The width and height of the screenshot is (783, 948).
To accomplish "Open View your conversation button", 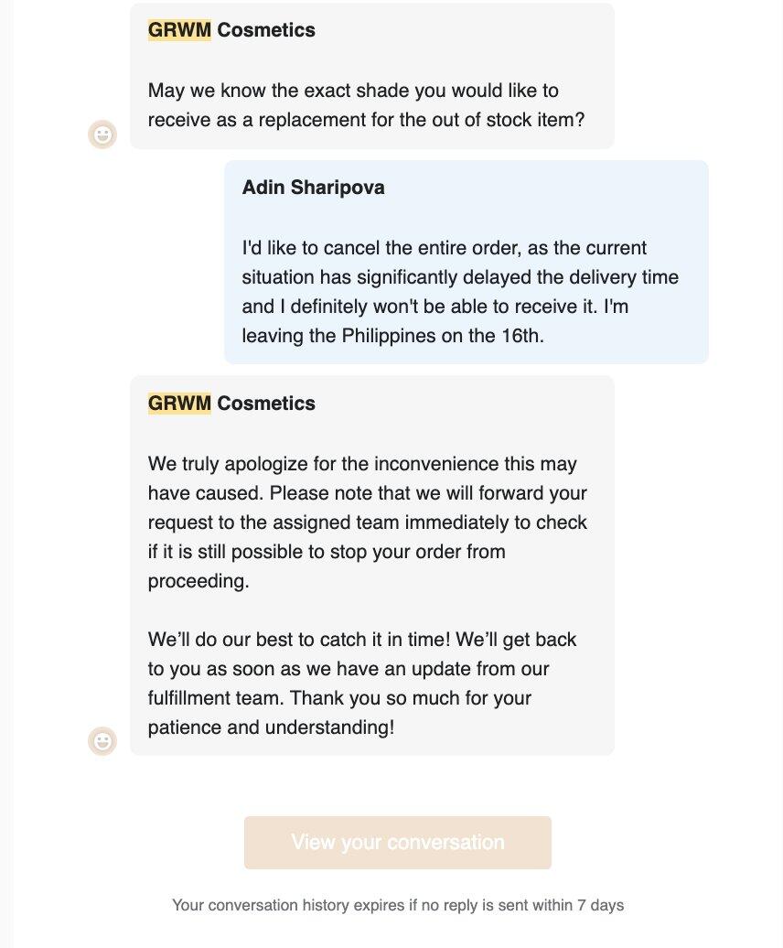I will click(398, 842).
